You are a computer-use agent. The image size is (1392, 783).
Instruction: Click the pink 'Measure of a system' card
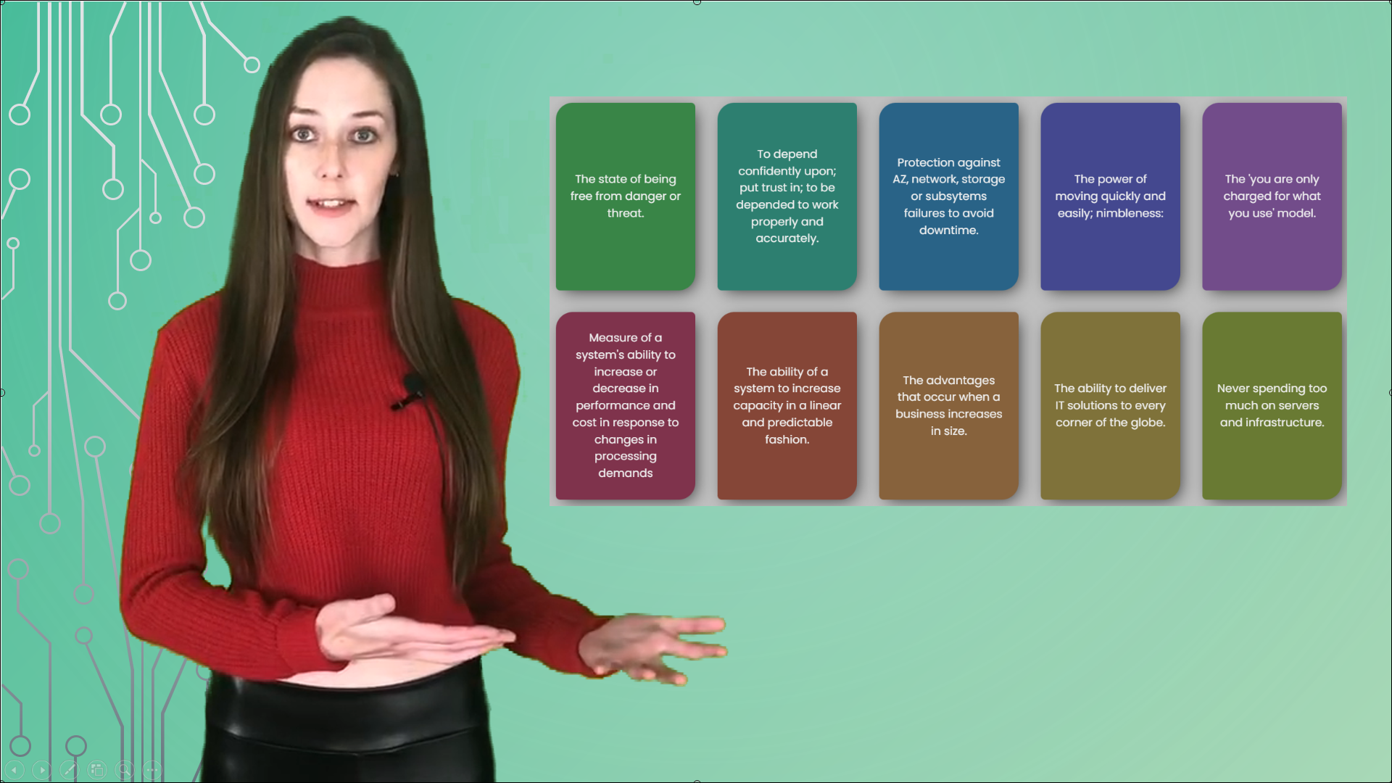624,405
